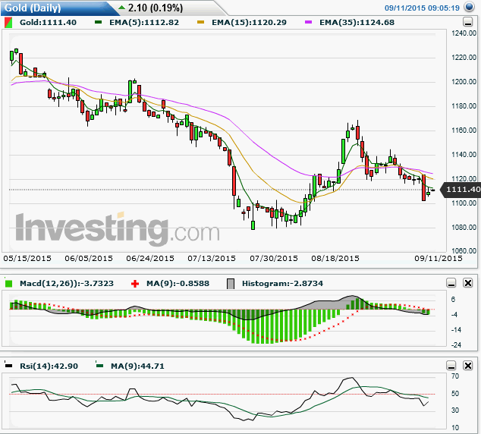Screen dimensions: 481x434
Task: Click the green up arrow change indicator
Action: point(122,7)
